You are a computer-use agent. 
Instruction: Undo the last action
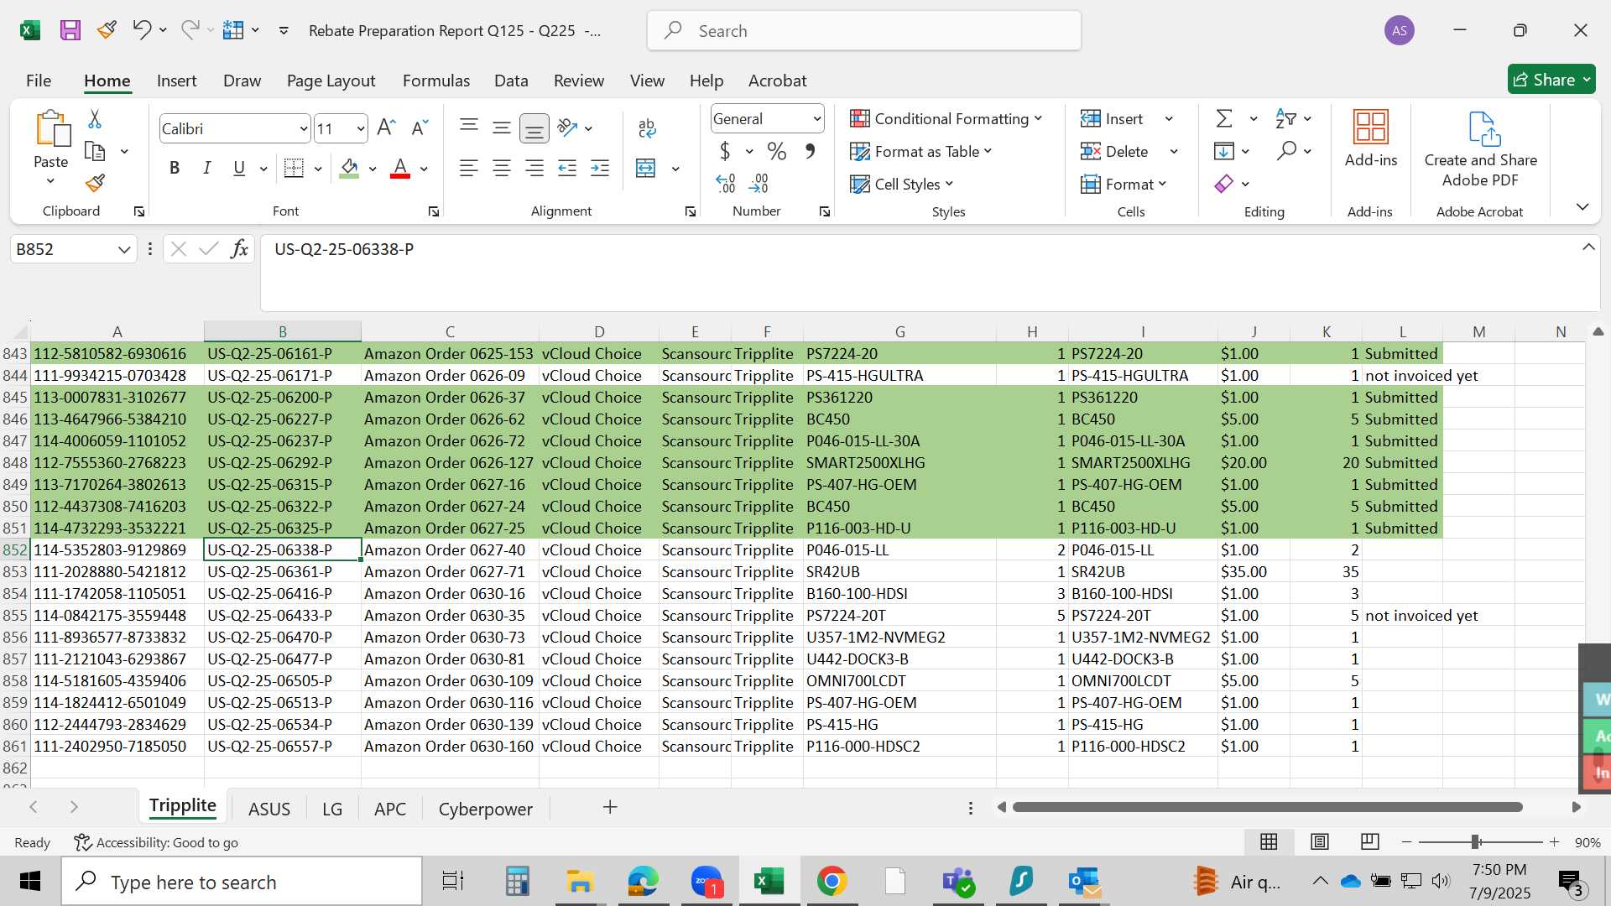click(x=141, y=30)
